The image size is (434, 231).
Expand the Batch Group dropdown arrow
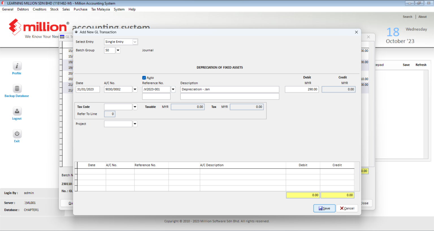click(x=118, y=50)
